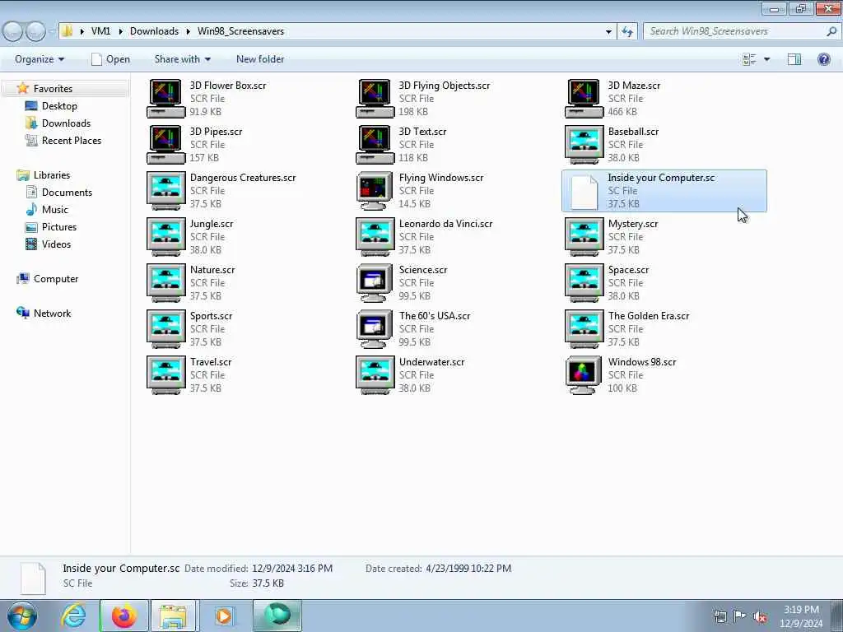Select the Dangerous Creatures.scr icon
Viewport: 843px width, 632px height.
pos(165,191)
